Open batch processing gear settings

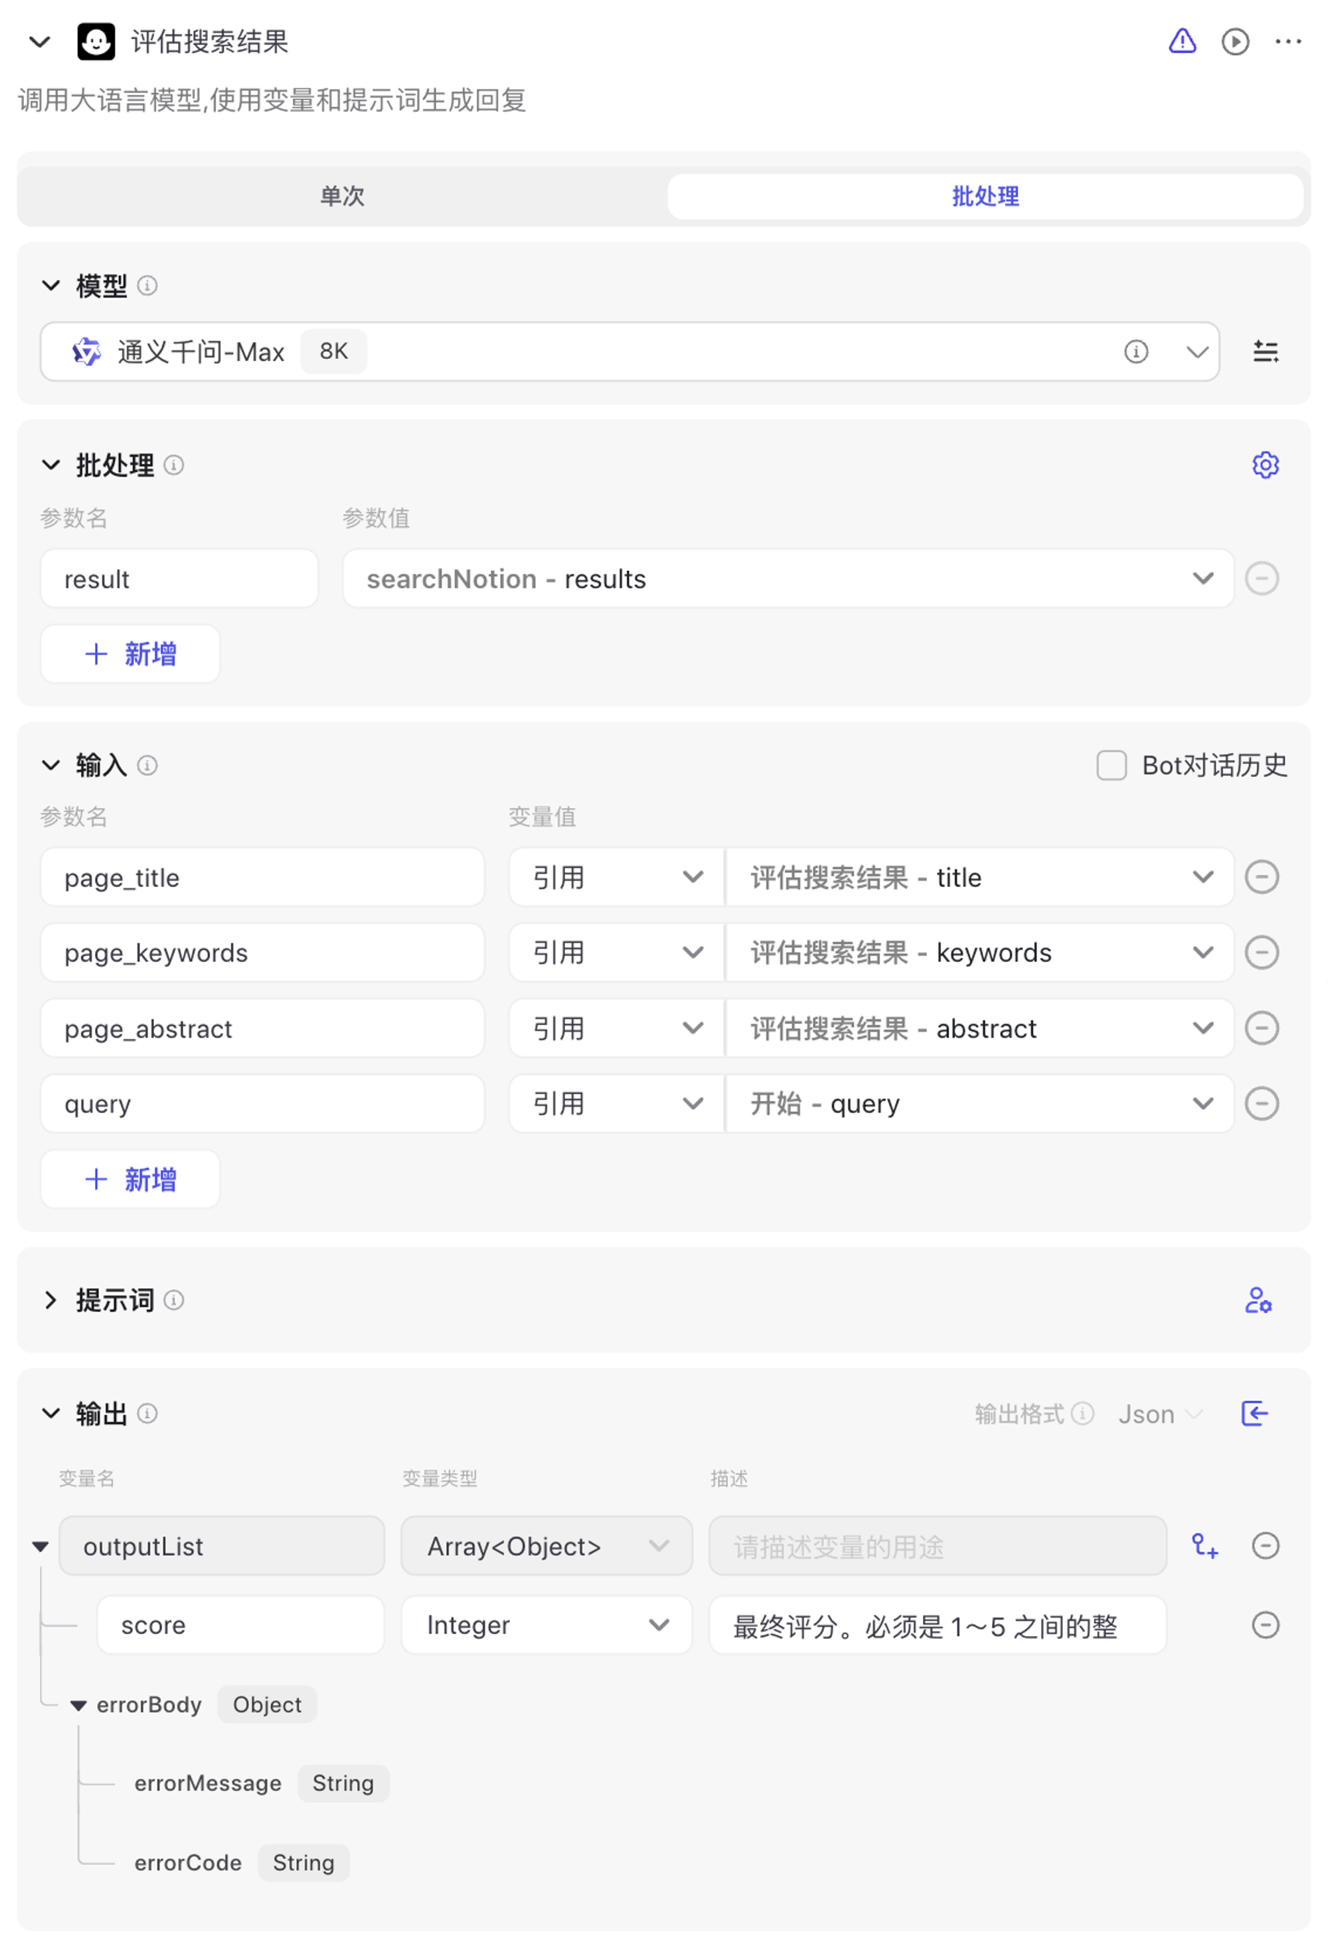[x=1265, y=465]
